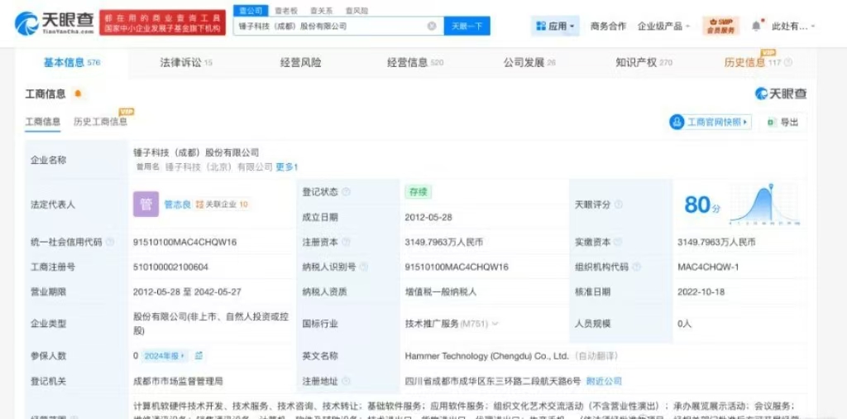Click icon next to 2024年报 tag
847x419 pixels.
[199, 356]
